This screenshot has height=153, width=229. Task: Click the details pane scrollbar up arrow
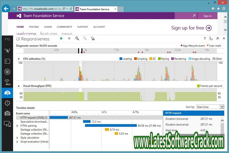point(222,120)
